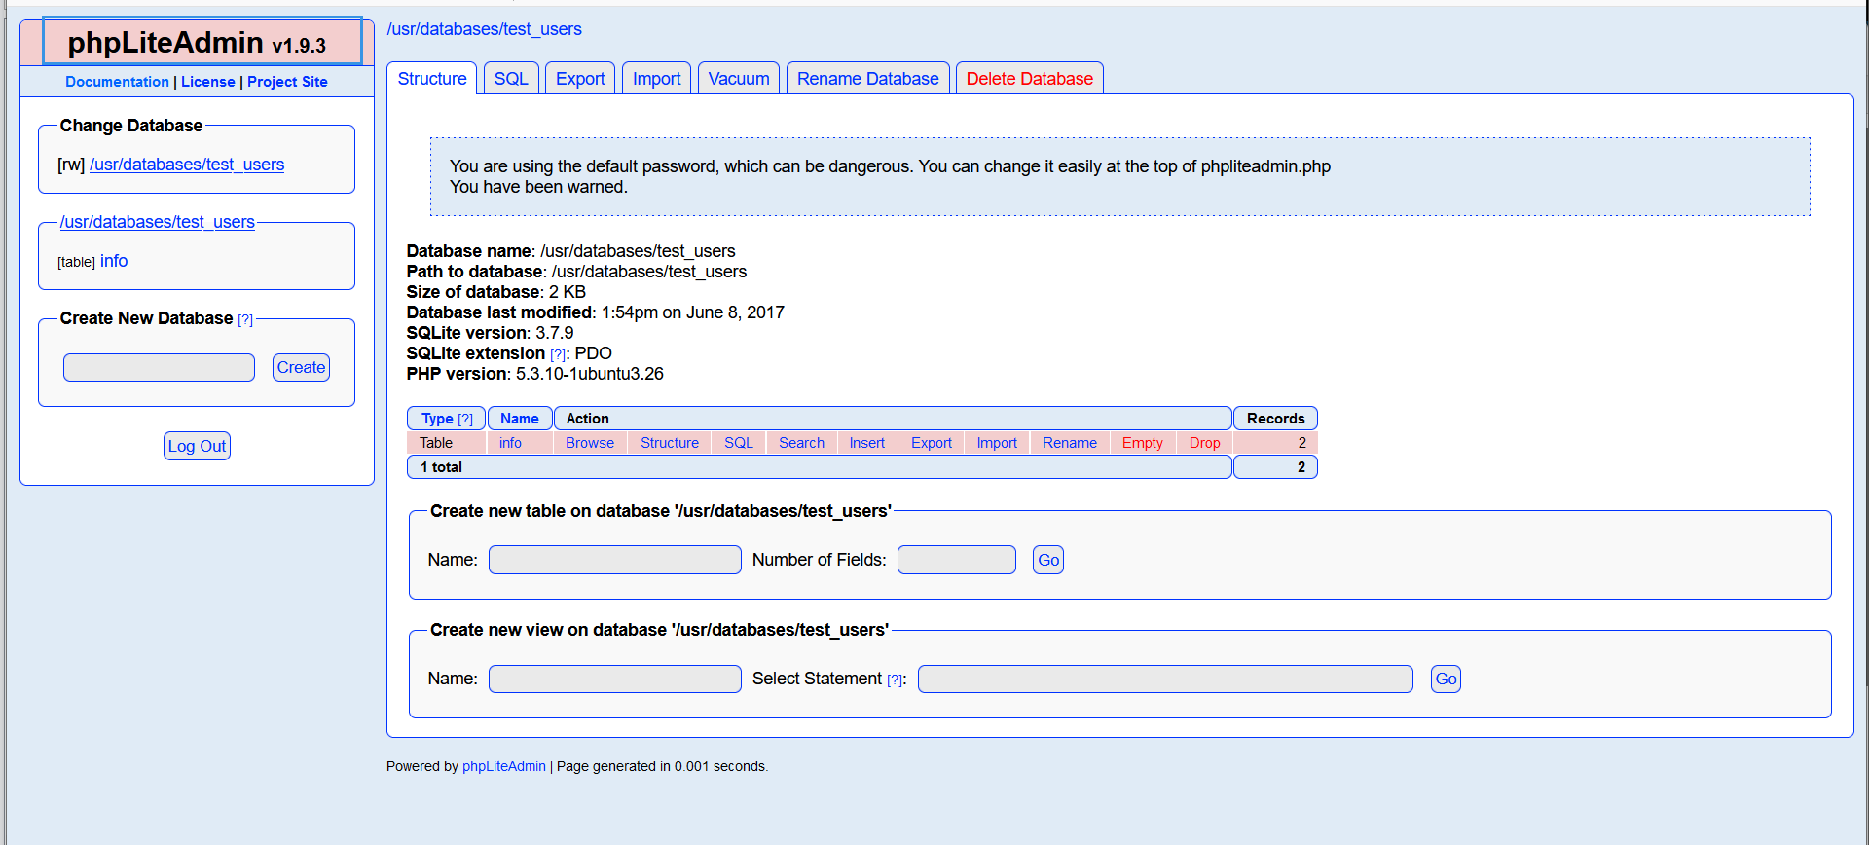Open the breadcrumb /usr/databases/test_users link
Screen dimensions: 1869x845
point(484,29)
